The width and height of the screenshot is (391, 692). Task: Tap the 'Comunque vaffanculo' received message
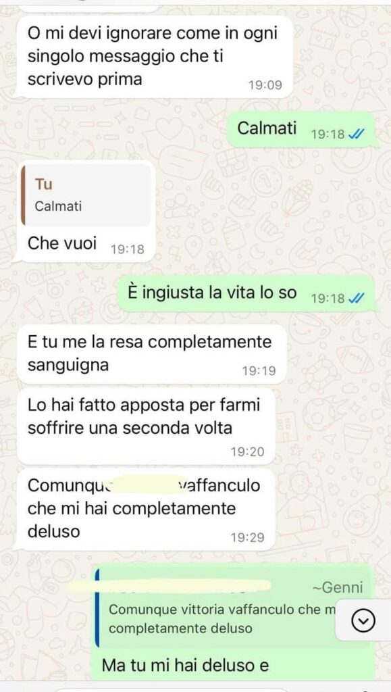tap(147, 510)
